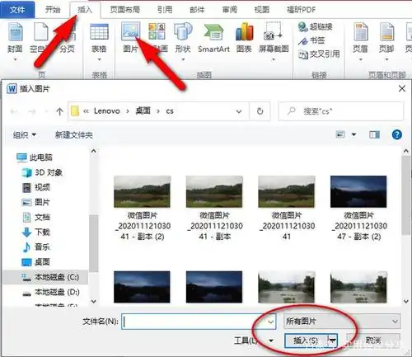
Task: Switch to the 视图 view tab
Action: click(262, 10)
